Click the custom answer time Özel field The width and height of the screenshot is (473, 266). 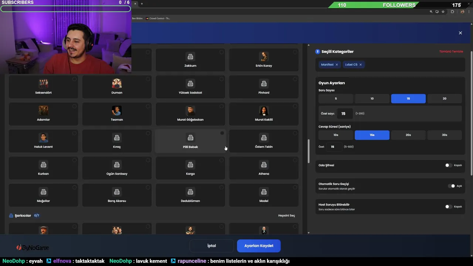334,147
